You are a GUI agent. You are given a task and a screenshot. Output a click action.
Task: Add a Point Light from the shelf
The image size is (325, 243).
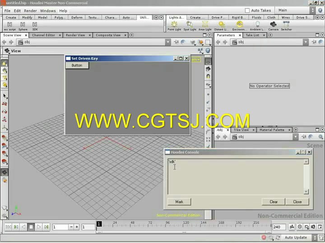pos(174,26)
